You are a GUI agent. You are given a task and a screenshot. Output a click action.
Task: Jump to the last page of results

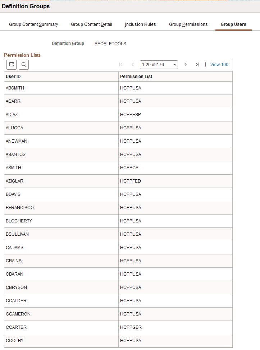[197, 65]
